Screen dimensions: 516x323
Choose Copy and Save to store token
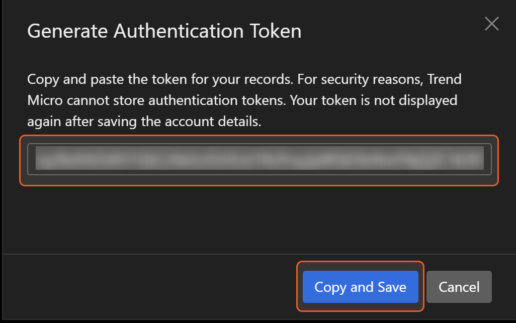(x=360, y=287)
